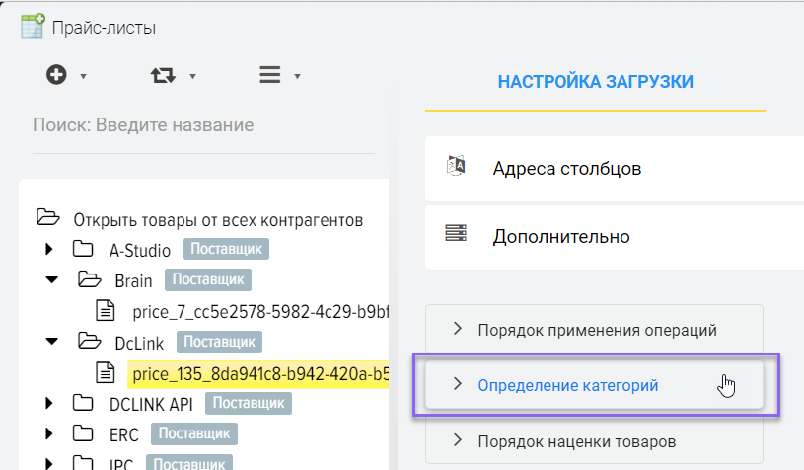Open Дополнительно settings item

[560, 236]
